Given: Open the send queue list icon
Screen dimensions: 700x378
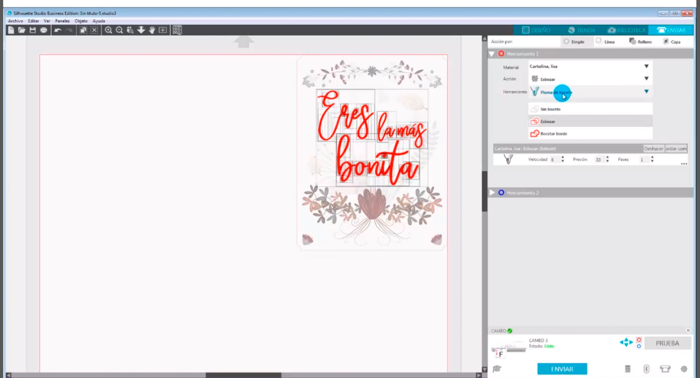Looking at the screenshot, I should coord(627,369).
